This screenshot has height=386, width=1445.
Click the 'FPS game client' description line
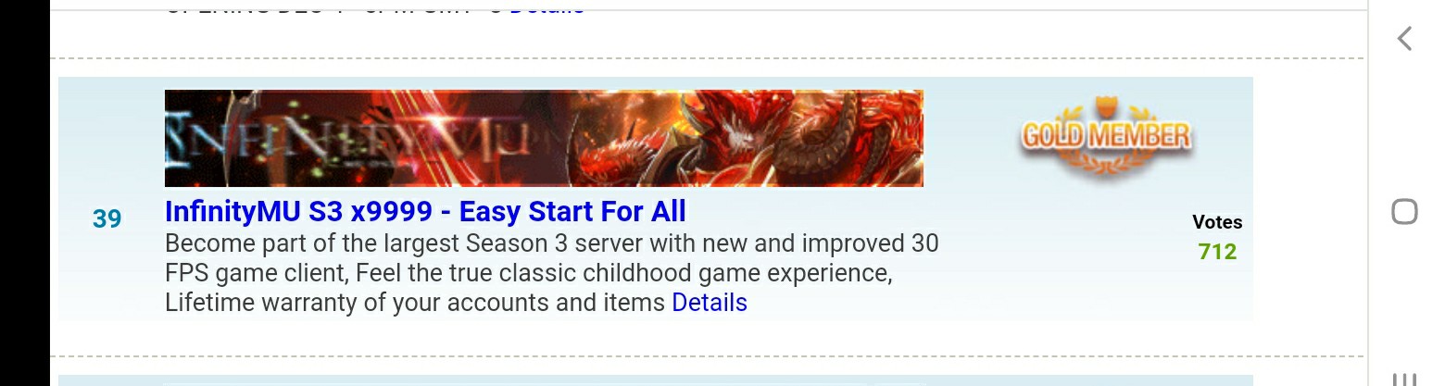coord(528,273)
